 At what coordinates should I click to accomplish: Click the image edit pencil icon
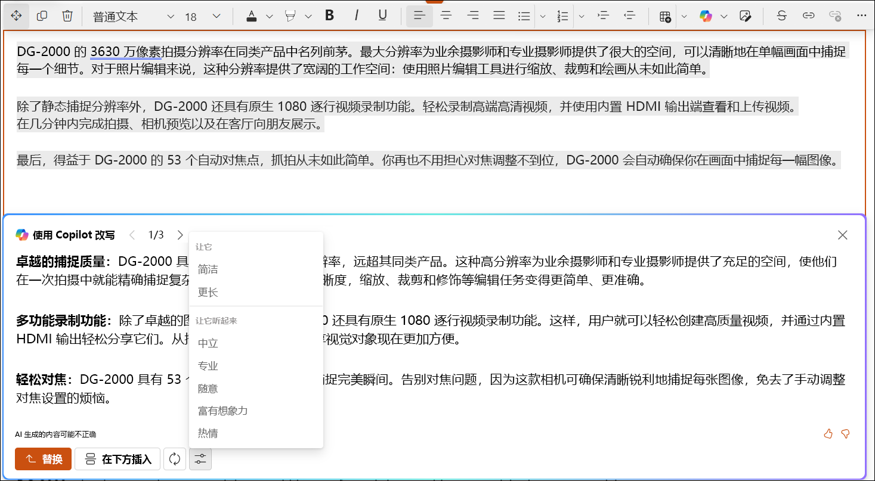point(744,16)
